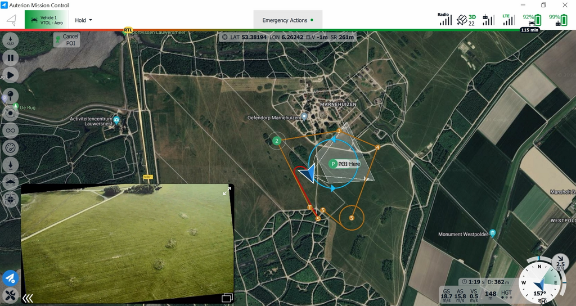The height and width of the screenshot is (306, 576).
Task: Click the Radio signal strength indicator
Action: point(444,20)
